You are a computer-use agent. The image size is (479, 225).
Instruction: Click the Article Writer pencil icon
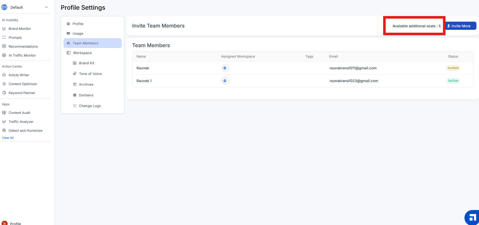[x=4, y=75]
